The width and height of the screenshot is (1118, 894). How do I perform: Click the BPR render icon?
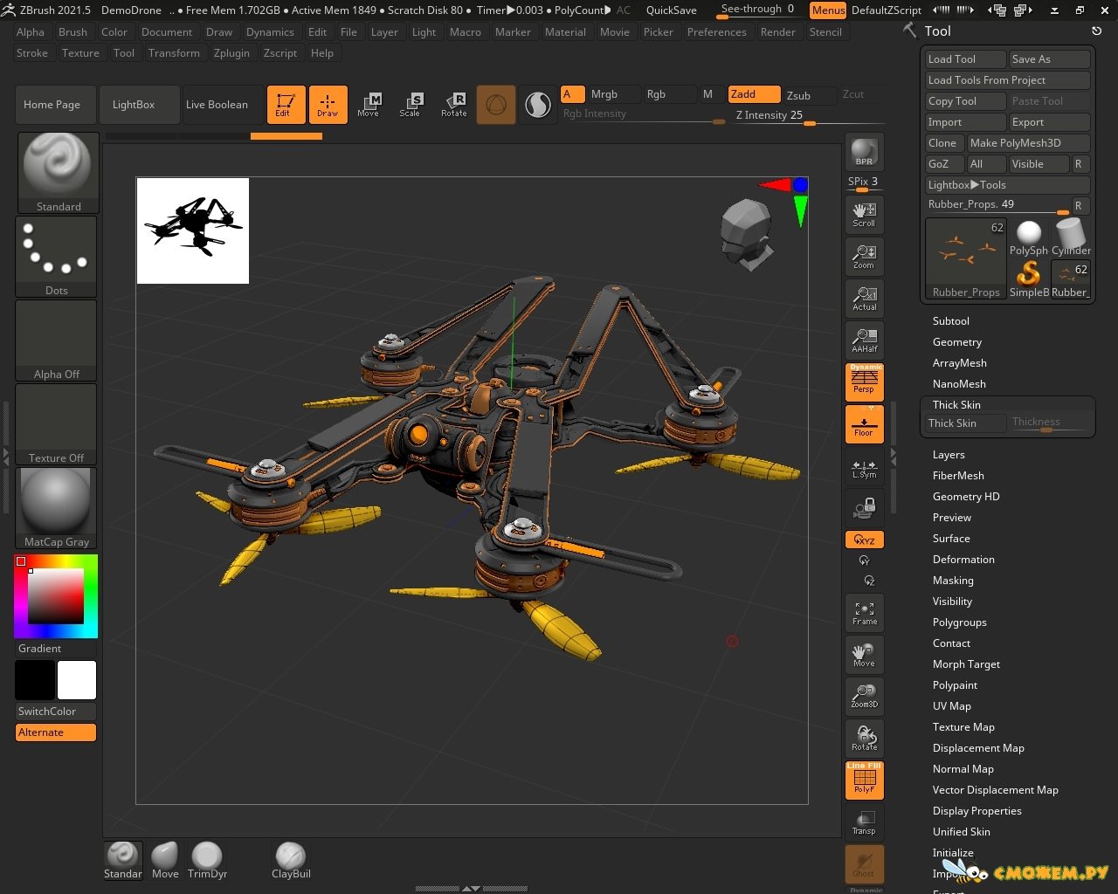point(864,152)
